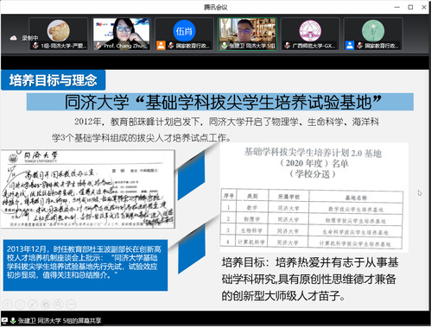
Task: Select the pen annotation tool in slideshow controls
Action: pyautogui.click(x=33, y=304)
